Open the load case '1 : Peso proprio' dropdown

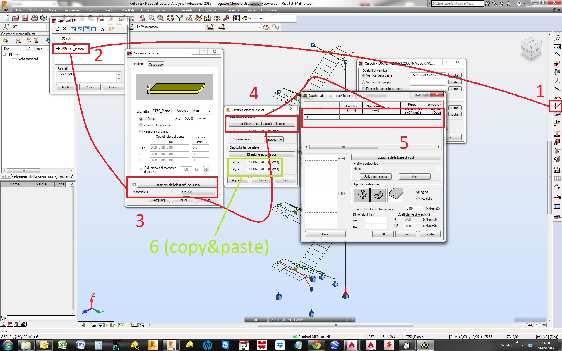pos(203,27)
